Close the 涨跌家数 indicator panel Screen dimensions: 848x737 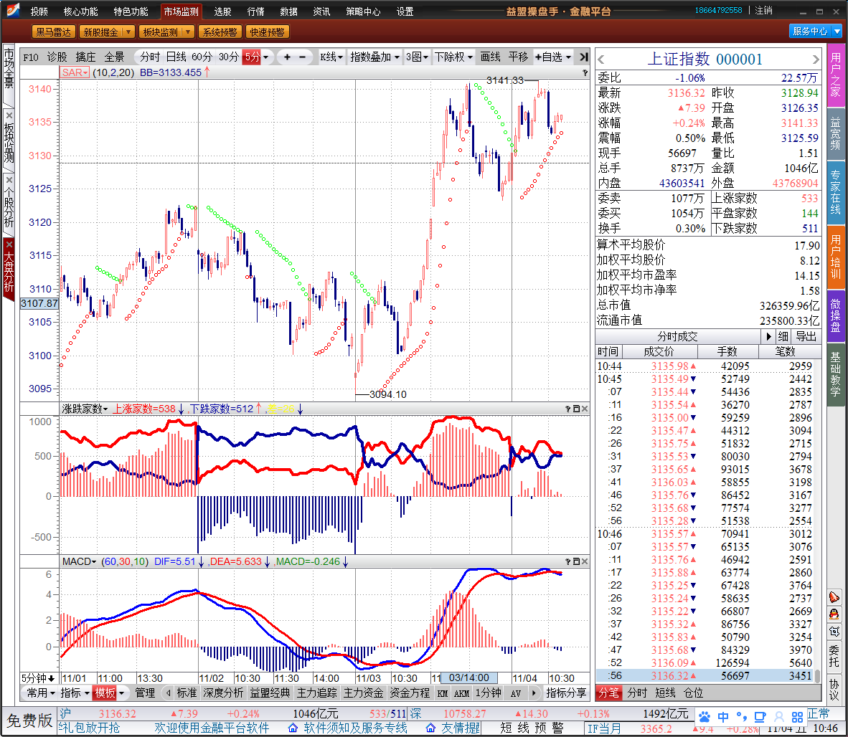coord(585,409)
